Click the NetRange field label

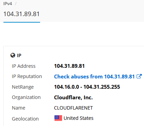[23, 87]
